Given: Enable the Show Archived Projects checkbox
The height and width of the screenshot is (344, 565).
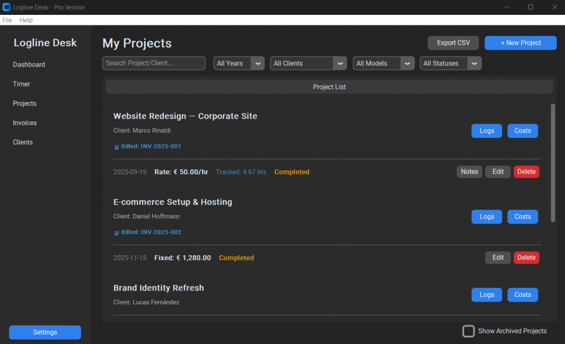Looking at the screenshot, I should tap(468, 331).
